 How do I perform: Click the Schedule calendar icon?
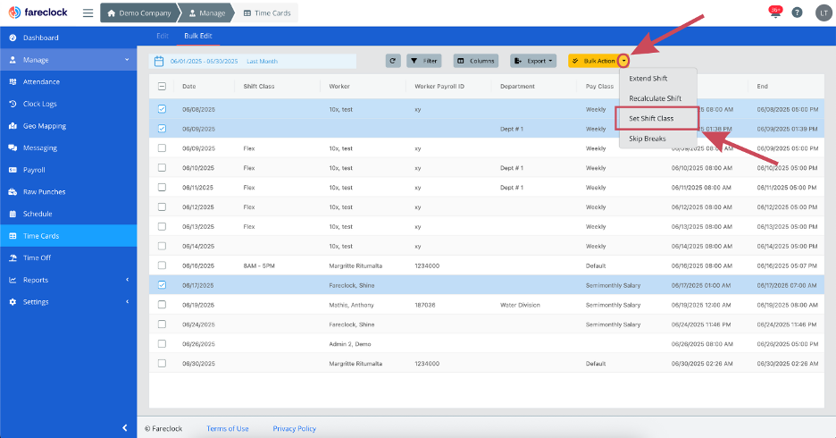pos(13,214)
